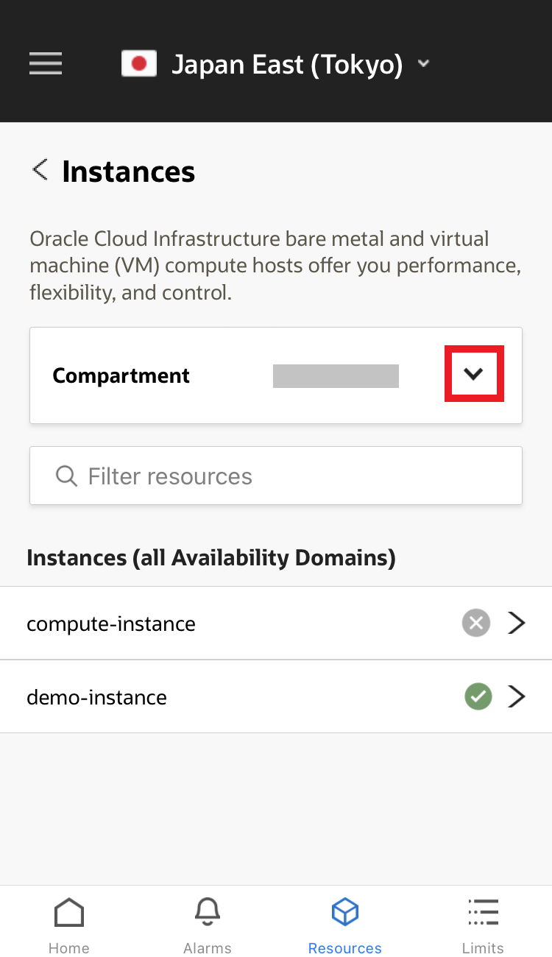Open the hamburger navigation menu
The height and width of the screenshot is (957, 552).
point(46,63)
